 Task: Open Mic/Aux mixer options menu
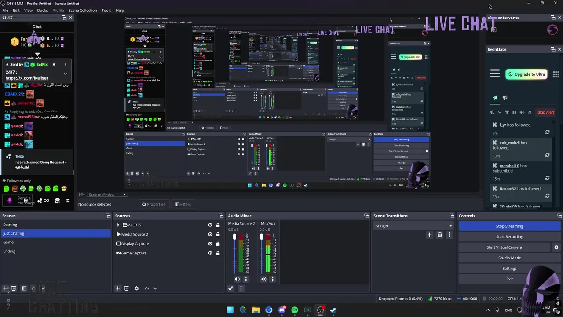[x=272, y=279]
